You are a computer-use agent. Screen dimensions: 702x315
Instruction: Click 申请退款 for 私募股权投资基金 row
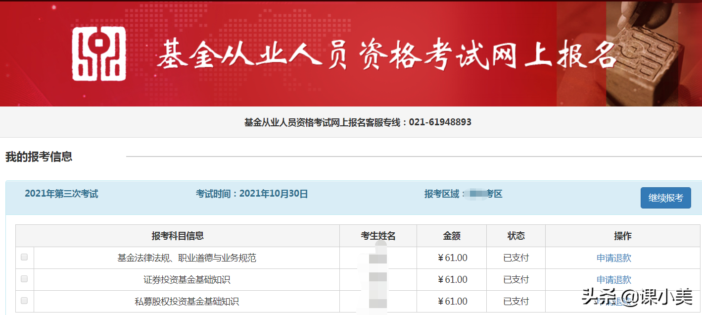point(614,302)
